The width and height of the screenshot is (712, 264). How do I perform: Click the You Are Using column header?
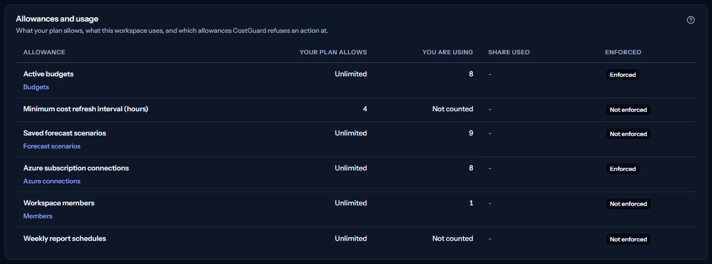(x=448, y=52)
